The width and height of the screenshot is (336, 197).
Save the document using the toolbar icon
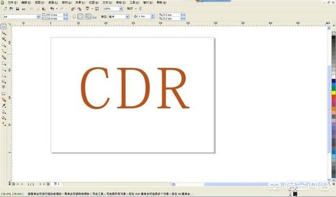coord(17,9)
